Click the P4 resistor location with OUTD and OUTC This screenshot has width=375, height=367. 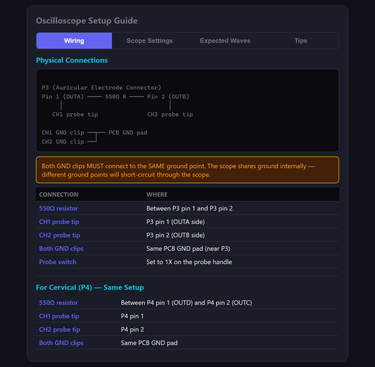186,303
